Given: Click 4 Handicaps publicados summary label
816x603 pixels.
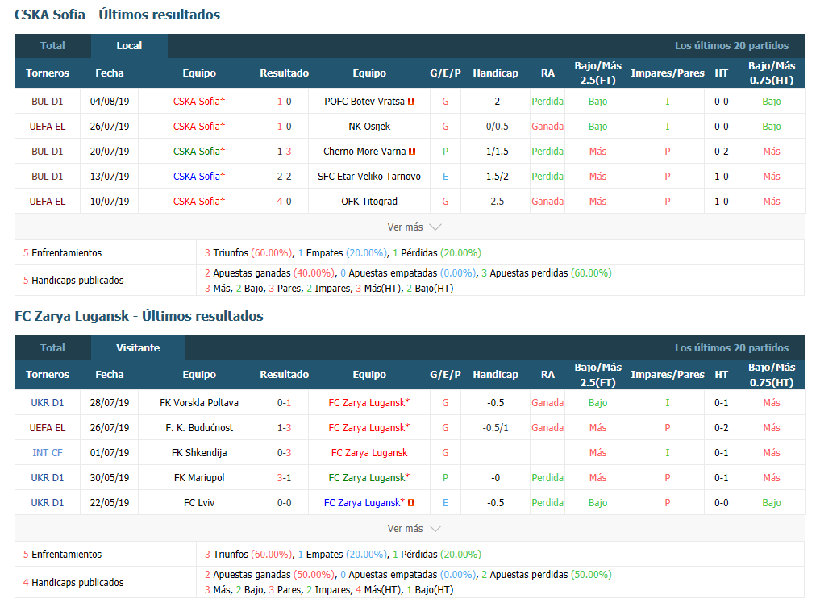Looking at the screenshot, I should (x=73, y=582).
